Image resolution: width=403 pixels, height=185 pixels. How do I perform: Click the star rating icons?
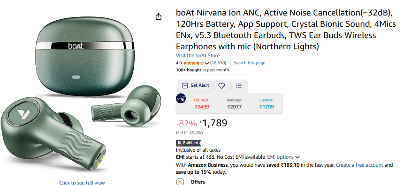click(194, 63)
